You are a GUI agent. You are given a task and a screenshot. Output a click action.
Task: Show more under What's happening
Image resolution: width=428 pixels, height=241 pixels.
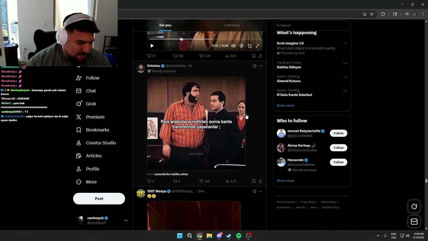coord(286,106)
